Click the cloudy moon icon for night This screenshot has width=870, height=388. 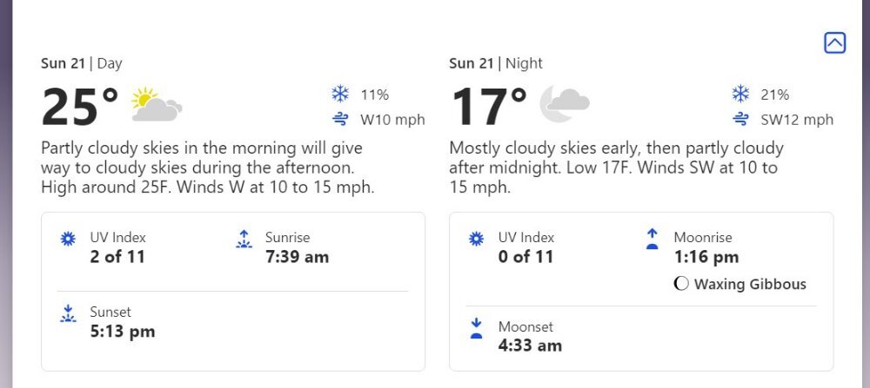(x=565, y=103)
